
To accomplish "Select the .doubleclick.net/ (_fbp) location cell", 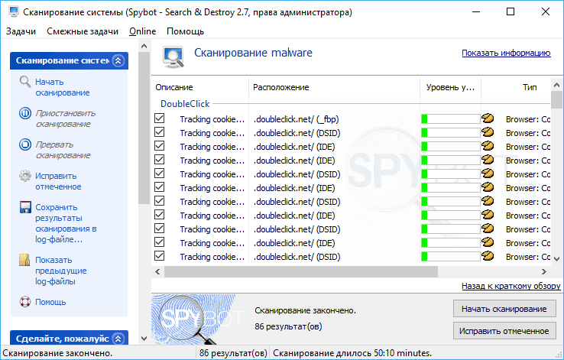I will 296,119.
